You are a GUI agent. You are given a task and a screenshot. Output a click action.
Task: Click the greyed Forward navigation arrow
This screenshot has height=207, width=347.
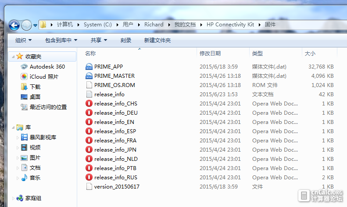tap(27, 25)
